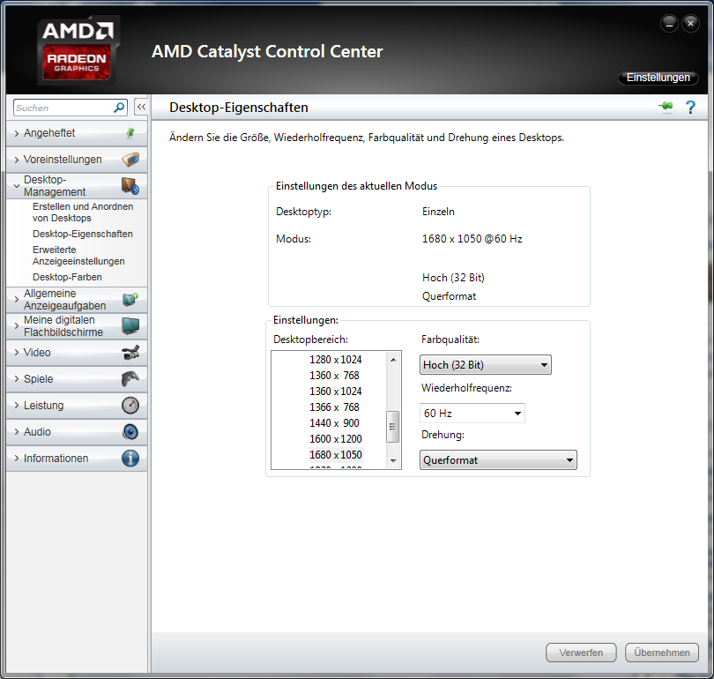The height and width of the screenshot is (679, 714).
Task: Select resolution 1440 x 900
Action: click(x=336, y=423)
